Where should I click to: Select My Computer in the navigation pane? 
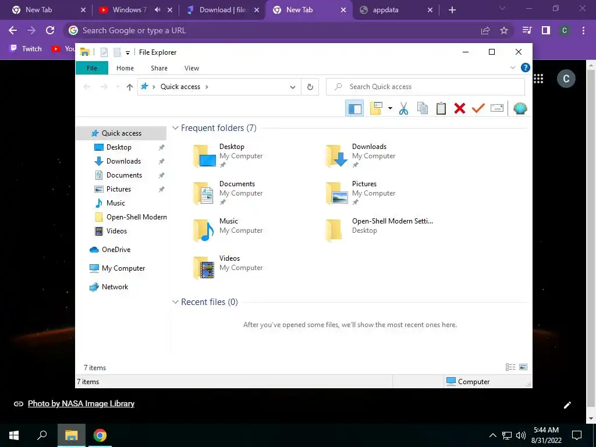123,268
